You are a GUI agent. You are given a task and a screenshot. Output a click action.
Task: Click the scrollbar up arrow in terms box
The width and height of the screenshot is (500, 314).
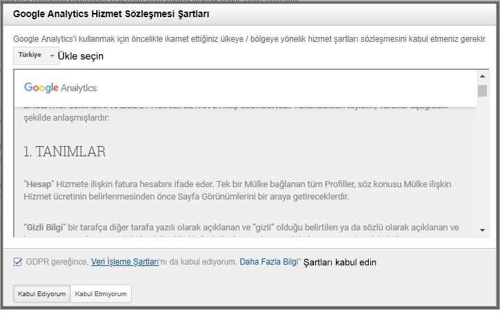(x=482, y=76)
